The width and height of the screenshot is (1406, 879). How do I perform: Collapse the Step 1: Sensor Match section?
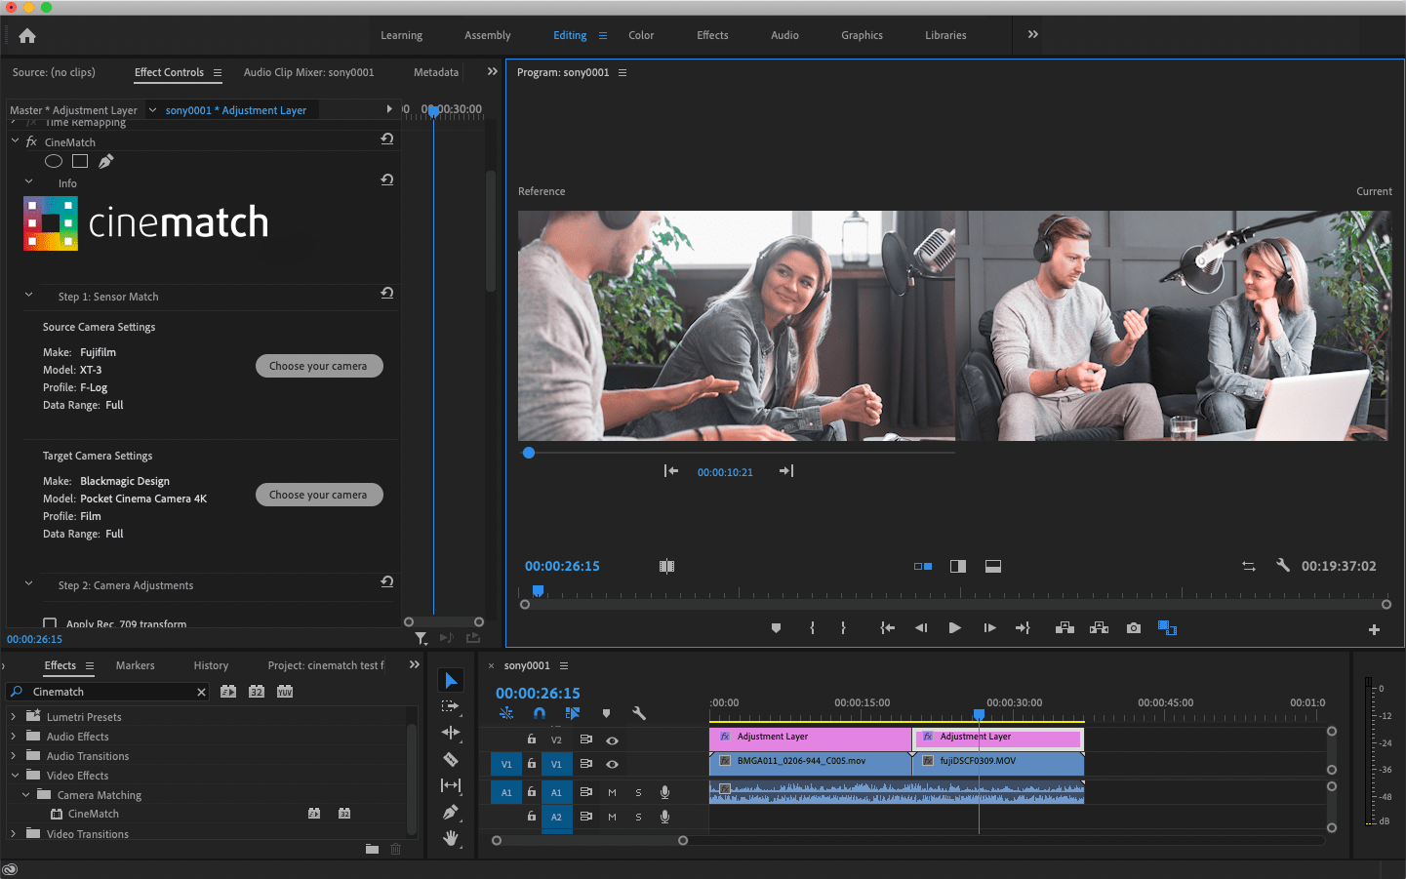click(x=28, y=297)
